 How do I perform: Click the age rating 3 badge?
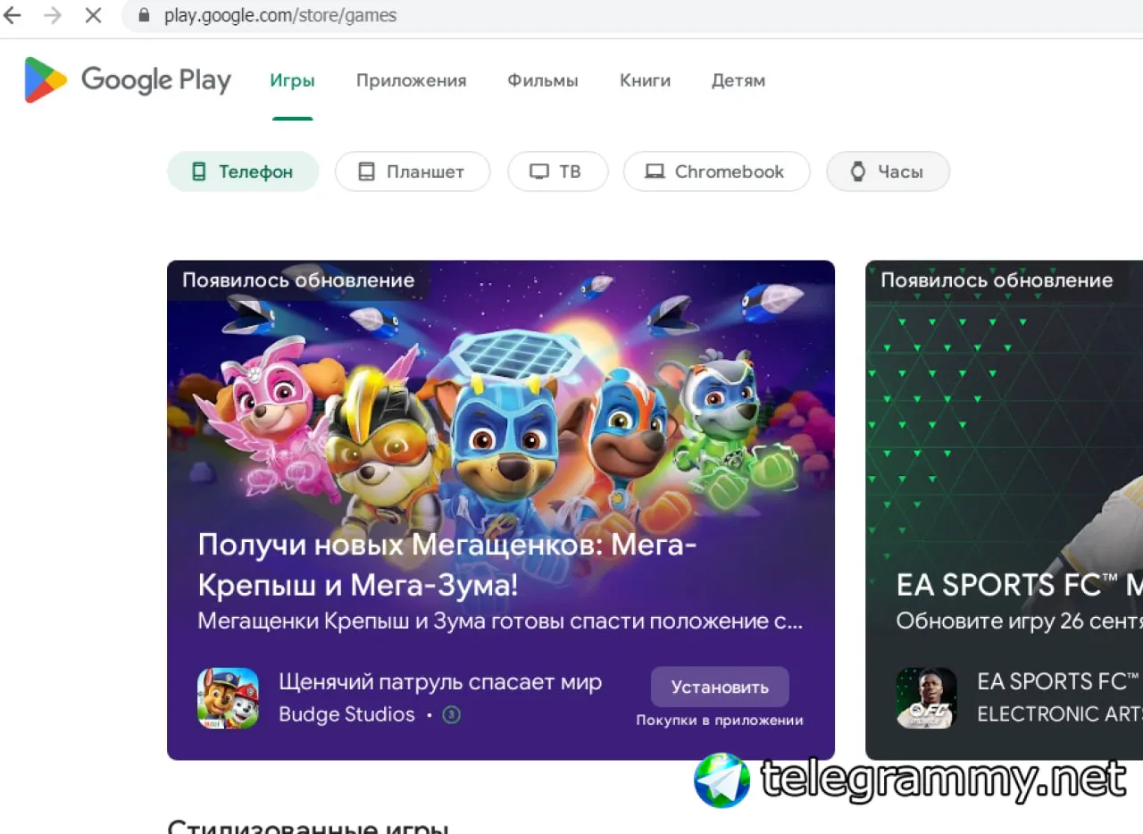[x=452, y=715]
